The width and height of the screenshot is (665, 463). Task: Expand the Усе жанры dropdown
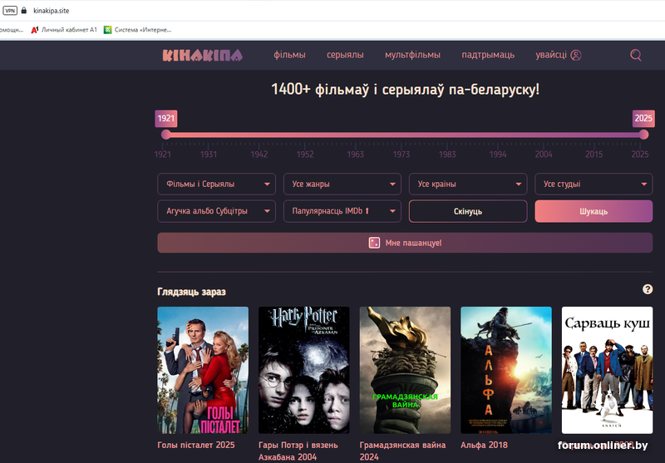coord(342,184)
